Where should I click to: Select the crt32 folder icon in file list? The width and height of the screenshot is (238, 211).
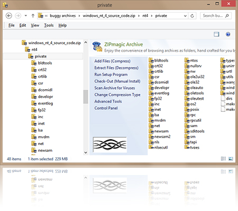pyautogui.click(x=151, y=66)
